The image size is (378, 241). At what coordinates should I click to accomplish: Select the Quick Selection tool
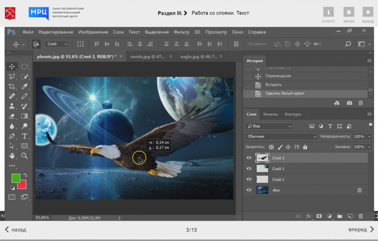pyautogui.click(x=24, y=77)
